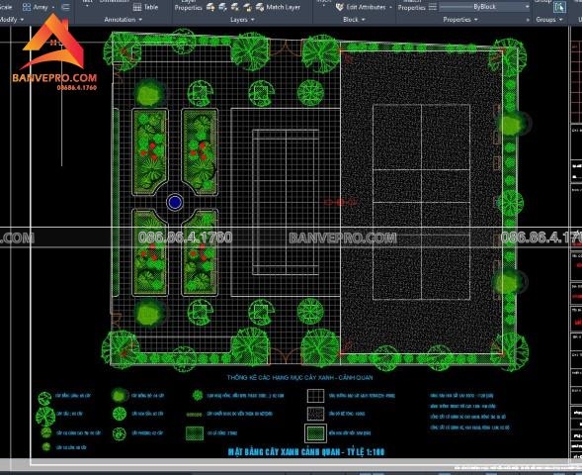
Task: Expand the Modify panel
Action: (12, 20)
